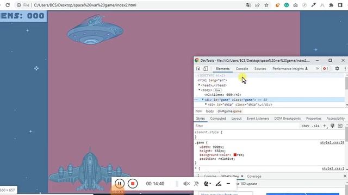Toggle the Chrome side panel
This screenshot has width=348, height=195.
pos(340,5)
